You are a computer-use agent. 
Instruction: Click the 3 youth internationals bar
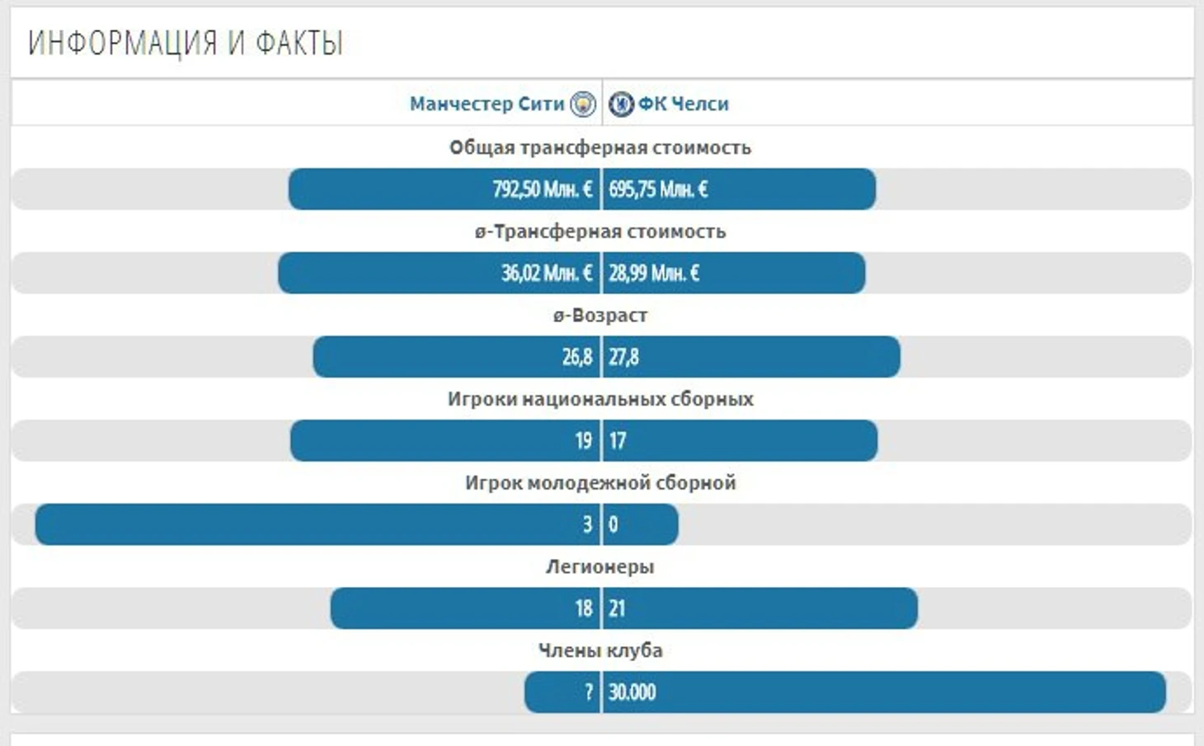coord(317,524)
